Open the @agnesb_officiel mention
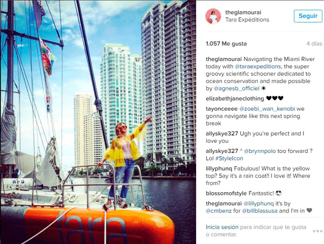 pyautogui.click(x=236, y=88)
